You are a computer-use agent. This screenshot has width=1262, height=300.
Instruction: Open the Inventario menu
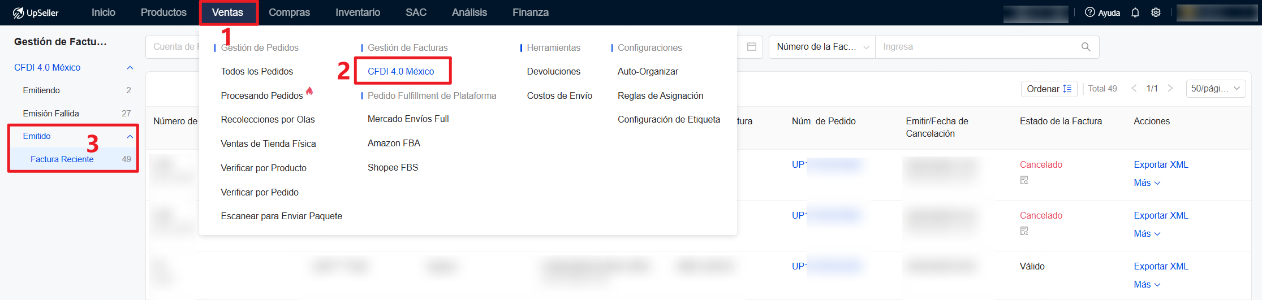358,12
